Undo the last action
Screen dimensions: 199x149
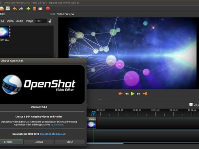(x=15, y=9)
